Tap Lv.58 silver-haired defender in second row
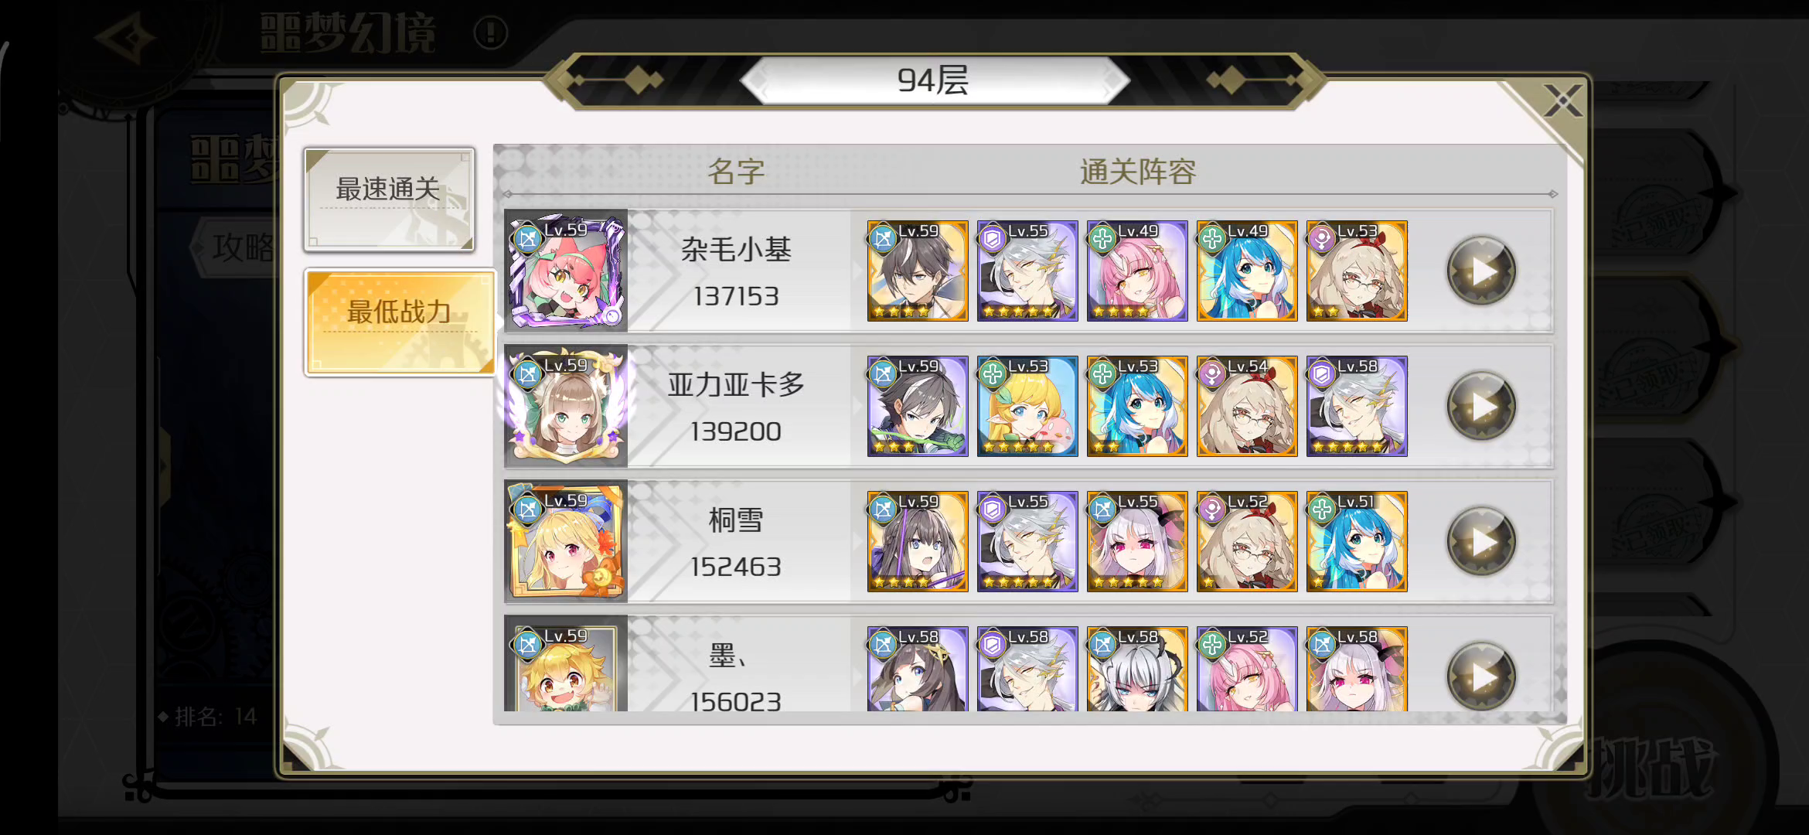Screen dimensions: 1809x835 click(1356, 406)
